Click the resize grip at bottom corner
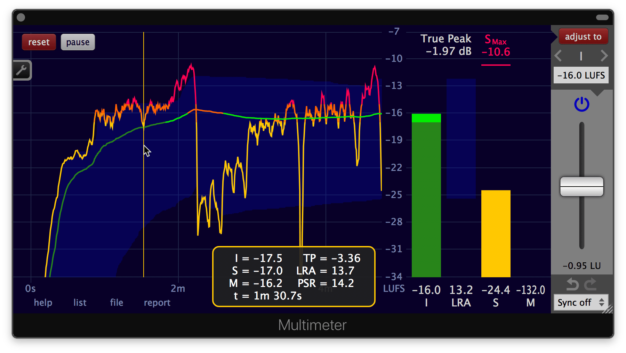Screen dimensions: 626x353 (608, 309)
